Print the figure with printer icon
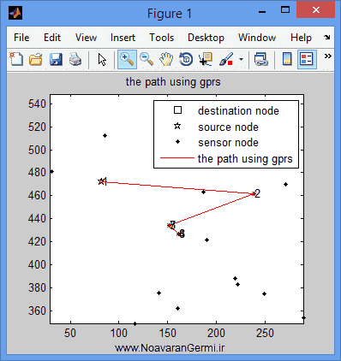The height and width of the screenshot is (361, 341). 75,59
